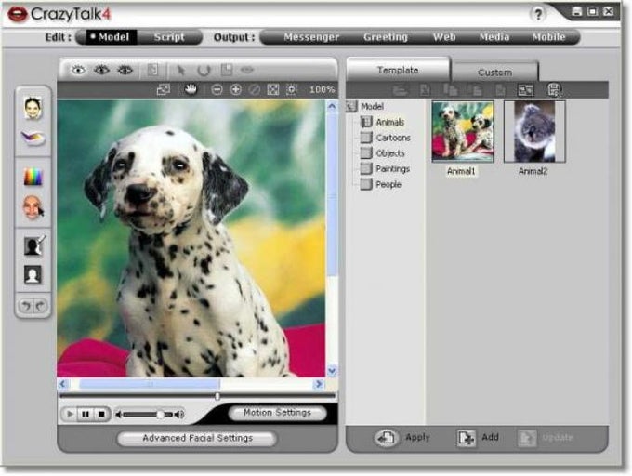Select the Cartoons folder
This screenshot has height=476, width=632.
click(386, 138)
